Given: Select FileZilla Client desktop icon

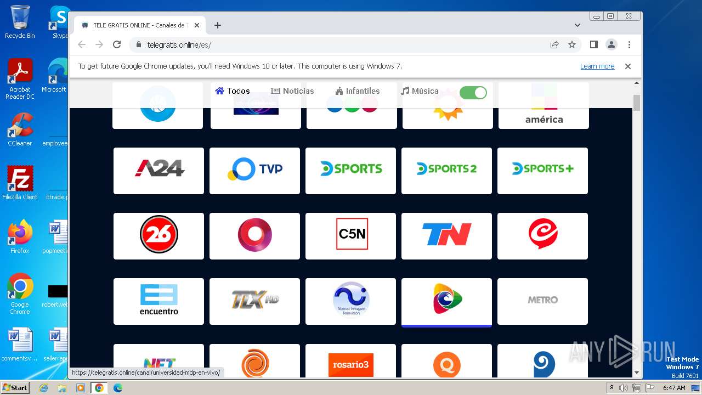Looking at the screenshot, I should coord(20,183).
